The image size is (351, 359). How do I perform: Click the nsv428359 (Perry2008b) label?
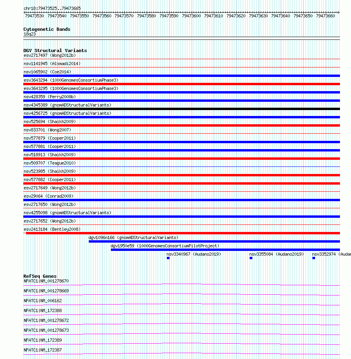point(50,97)
